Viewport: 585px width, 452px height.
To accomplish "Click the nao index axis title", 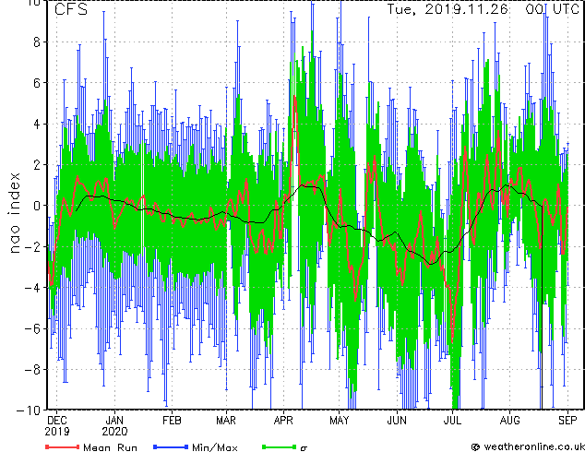I will pos(14,213).
